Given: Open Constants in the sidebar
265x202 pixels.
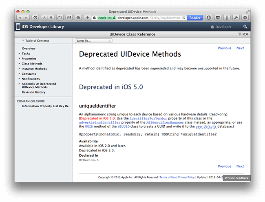Looking at the screenshot, I should 29,74.
